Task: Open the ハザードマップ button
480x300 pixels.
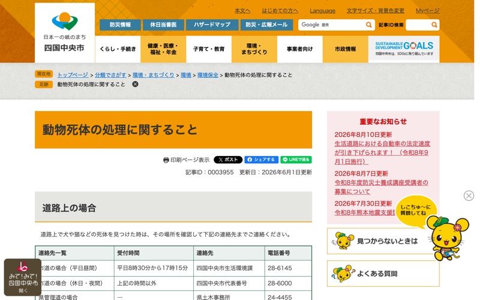Action: coord(212,25)
